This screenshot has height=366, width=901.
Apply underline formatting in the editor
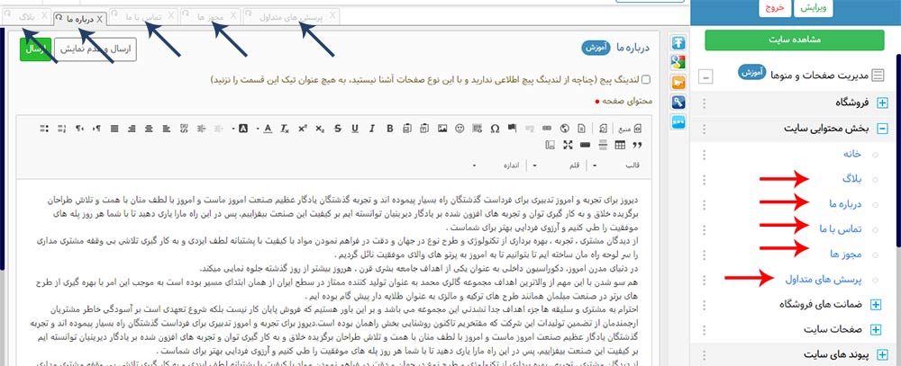(355, 129)
